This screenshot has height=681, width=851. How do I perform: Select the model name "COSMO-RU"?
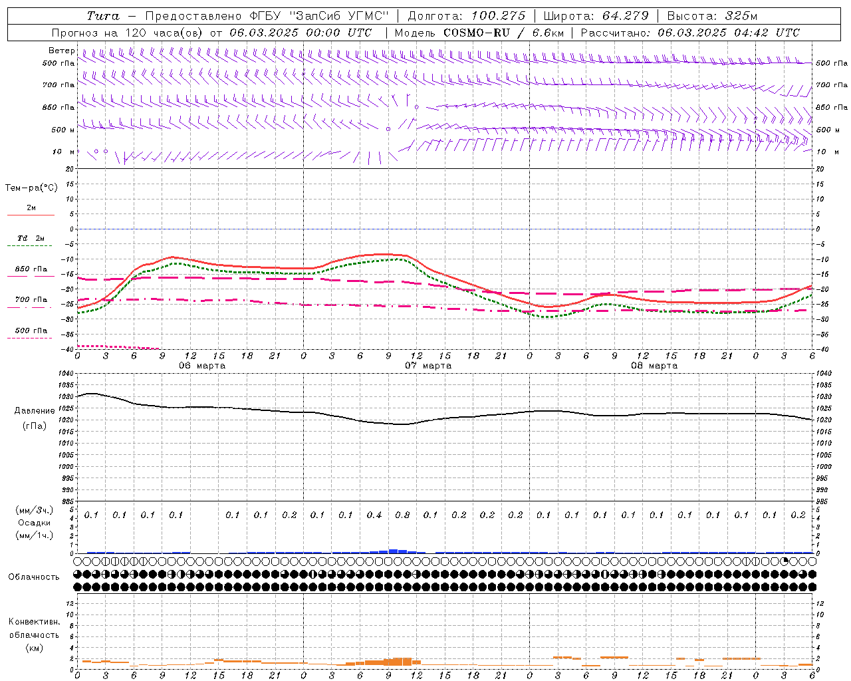[x=477, y=33]
